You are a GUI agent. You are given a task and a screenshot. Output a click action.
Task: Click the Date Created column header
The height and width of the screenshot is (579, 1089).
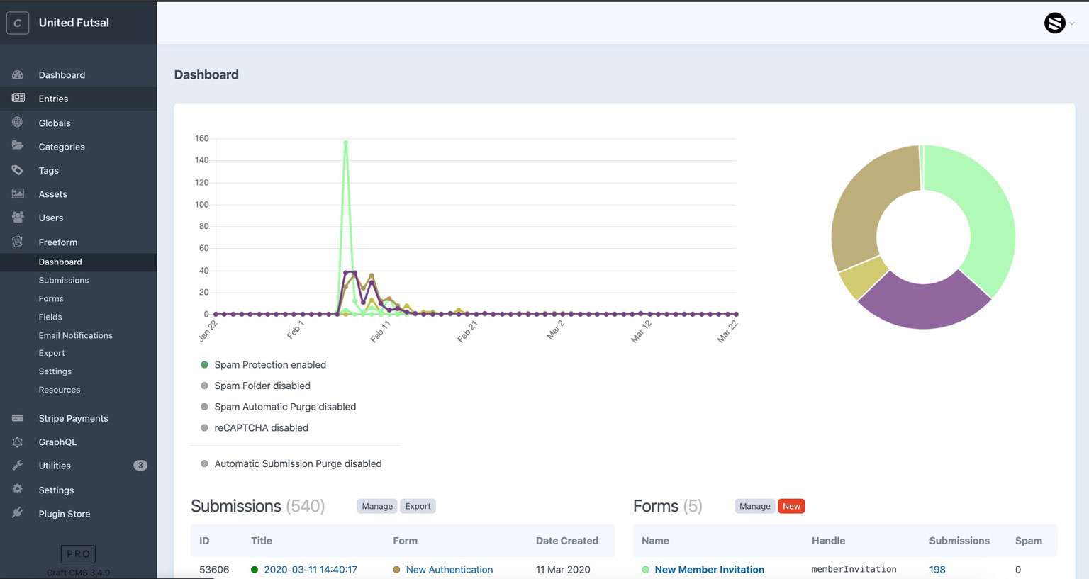pos(567,541)
